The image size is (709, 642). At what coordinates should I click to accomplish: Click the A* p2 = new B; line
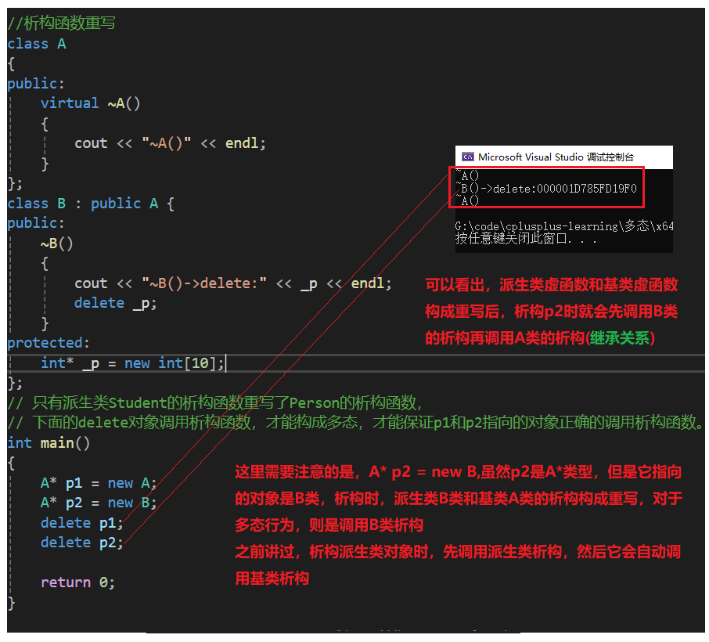(x=99, y=503)
